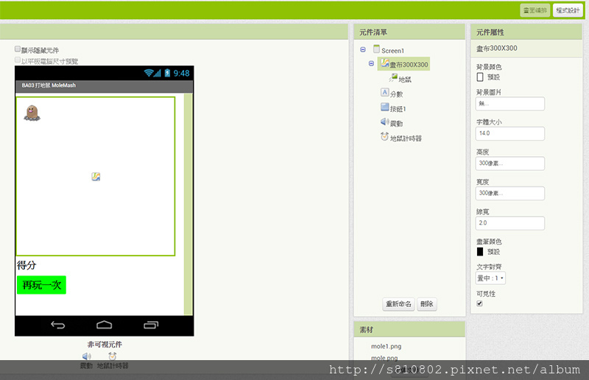Click the mole sprite on the canvas

coord(32,113)
